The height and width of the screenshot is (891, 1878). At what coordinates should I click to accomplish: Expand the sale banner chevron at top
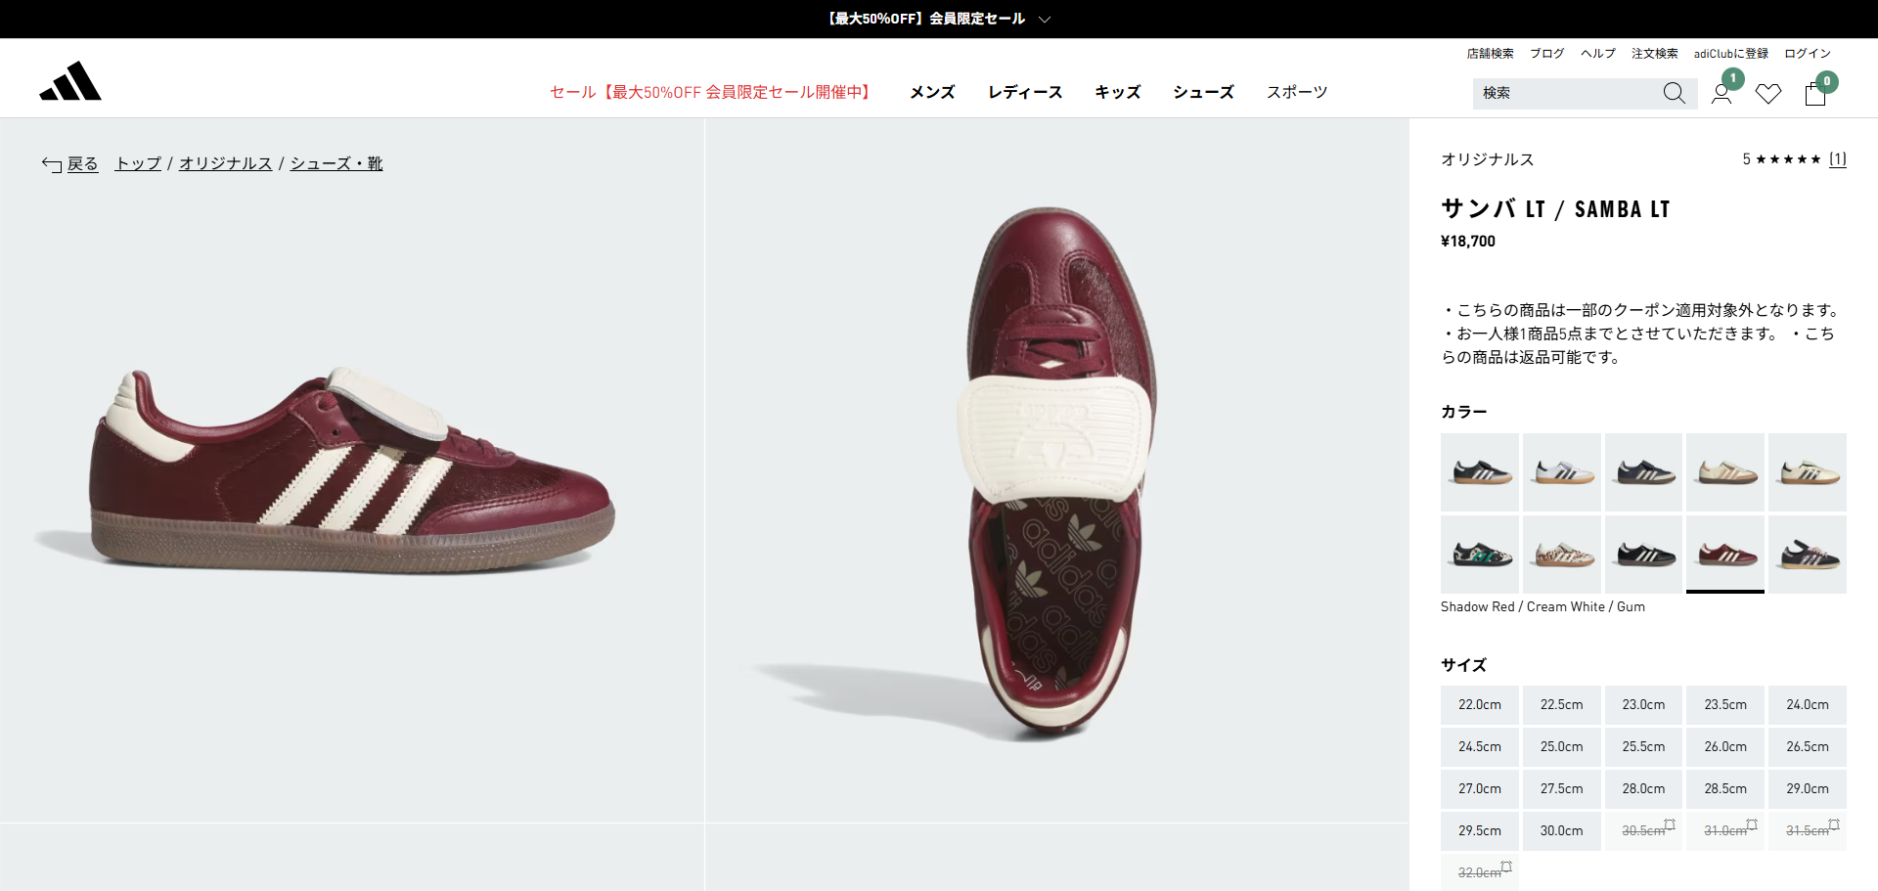(x=1045, y=19)
